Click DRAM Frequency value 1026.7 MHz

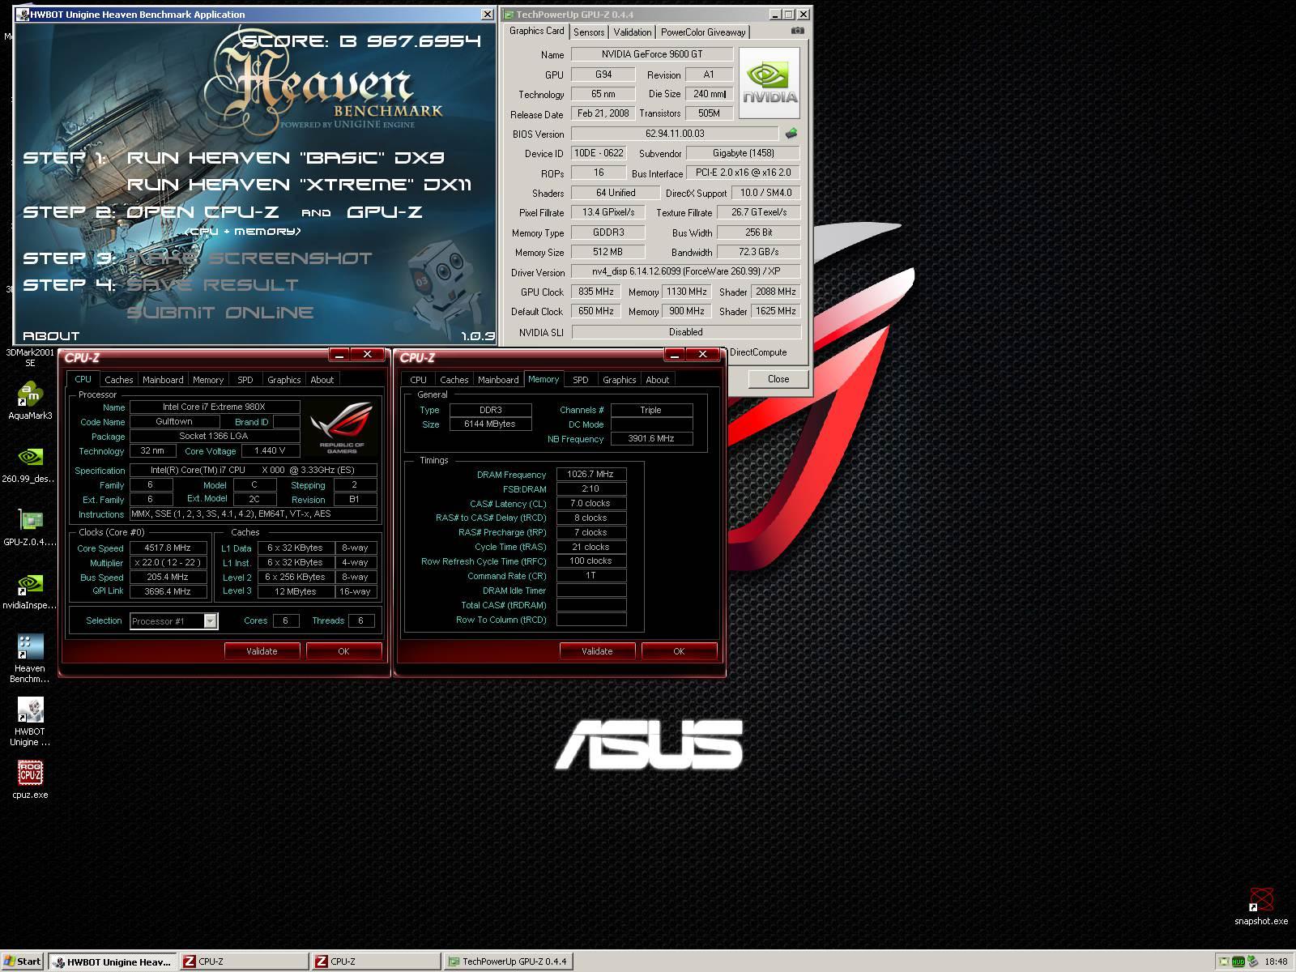[590, 475]
